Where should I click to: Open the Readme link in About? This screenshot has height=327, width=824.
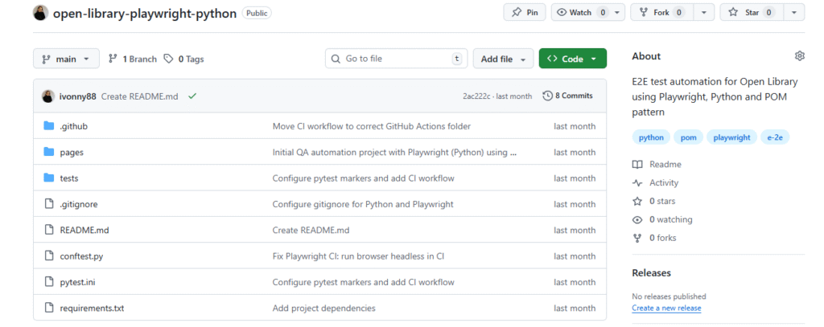[x=665, y=164]
